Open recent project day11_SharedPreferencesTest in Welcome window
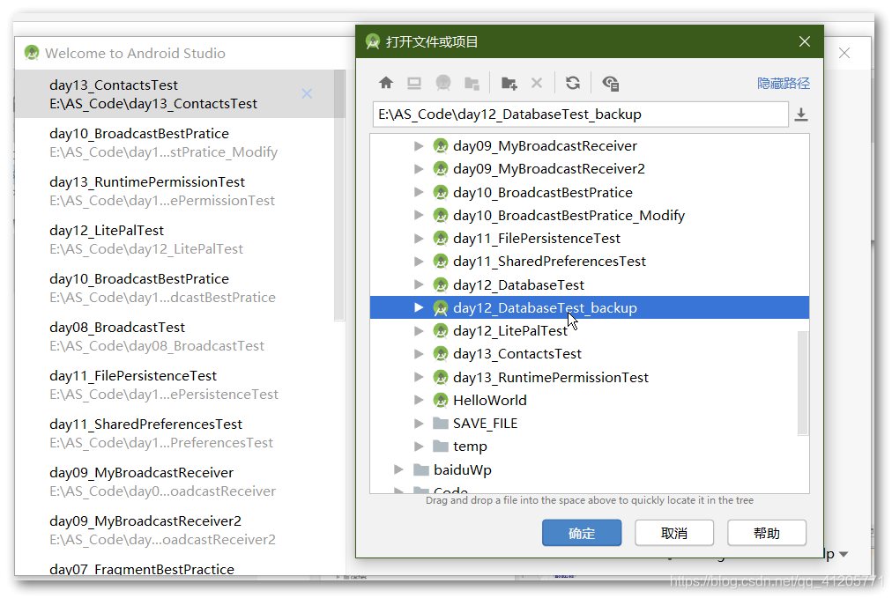 (x=174, y=433)
